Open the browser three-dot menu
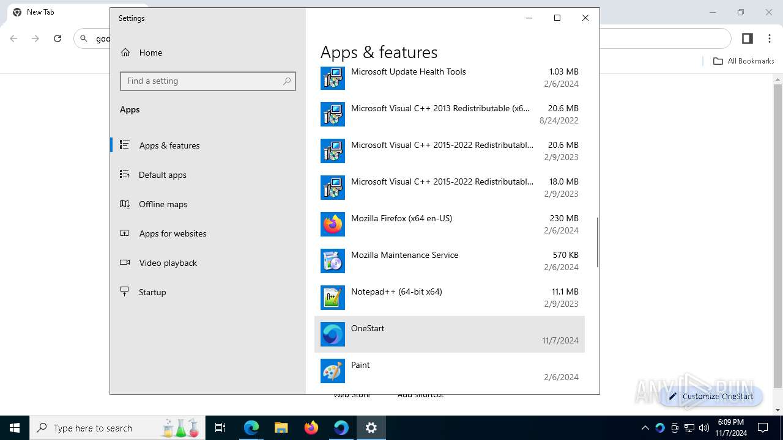 (770, 38)
